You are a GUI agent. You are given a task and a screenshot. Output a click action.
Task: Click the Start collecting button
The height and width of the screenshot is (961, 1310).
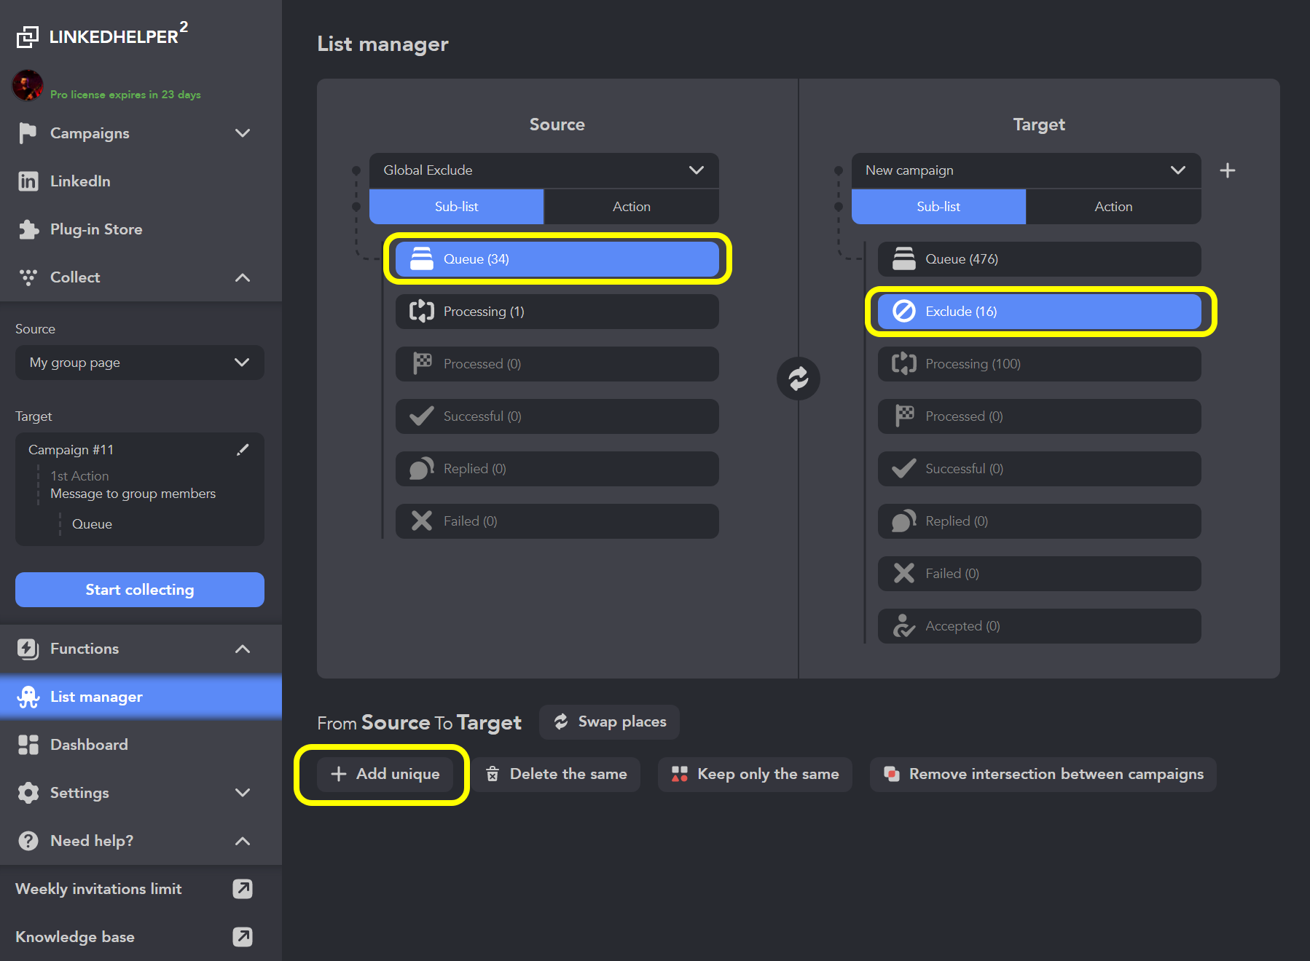click(x=139, y=590)
